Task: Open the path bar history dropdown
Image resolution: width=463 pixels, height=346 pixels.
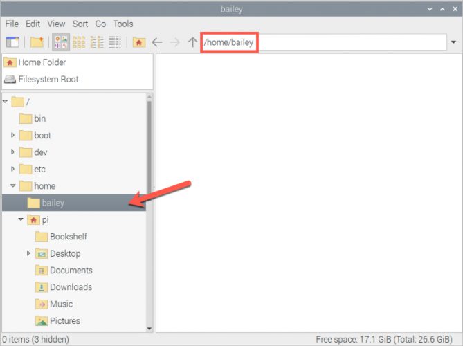Action: pos(453,42)
